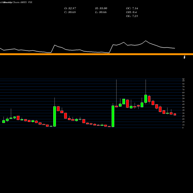Click the price axis label '19'
Screen dimensions: 193x193
(183, 122)
